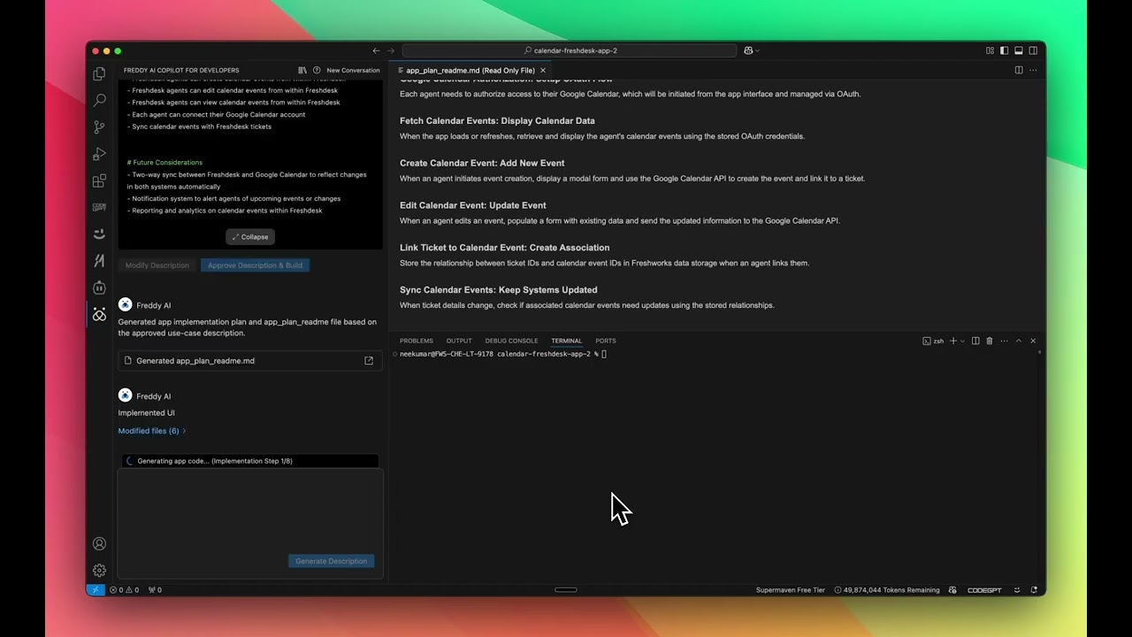Select the zsh terminal profile indicator
1132x637 pixels.
tap(933, 341)
